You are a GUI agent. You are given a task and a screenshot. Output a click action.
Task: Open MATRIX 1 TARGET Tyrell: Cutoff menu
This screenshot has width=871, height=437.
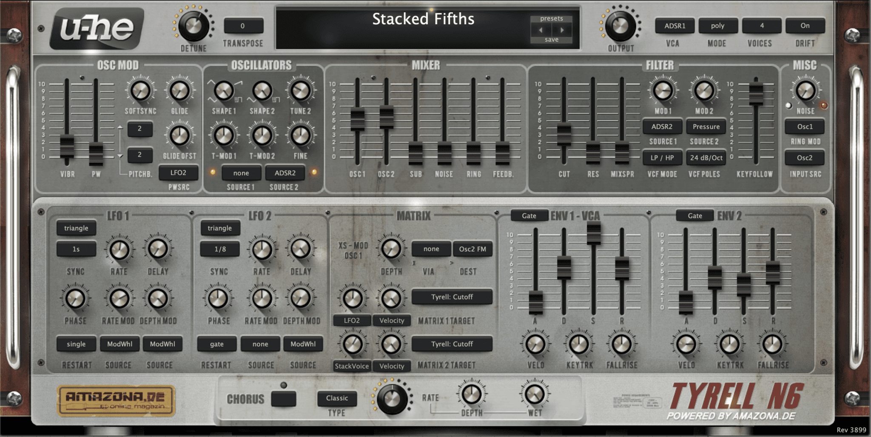pos(452,297)
